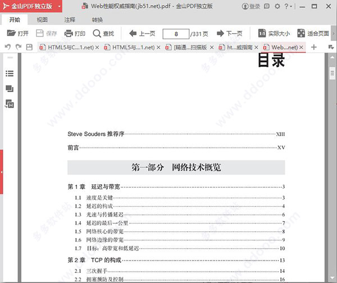The width and height of the screenshot is (337, 283).
Task: Click the 1.2 延迟的构成 entry
Action: click(x=180, y=206)
